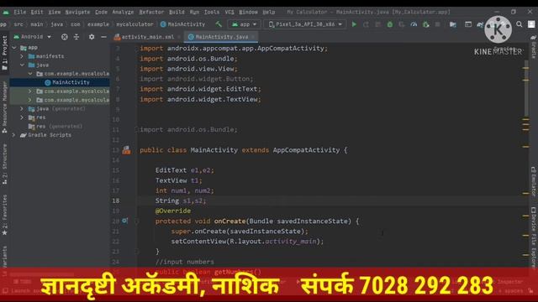This screenshot has height=302, width=538.
Task: Run the app with green play button
Action: (354, 24)
